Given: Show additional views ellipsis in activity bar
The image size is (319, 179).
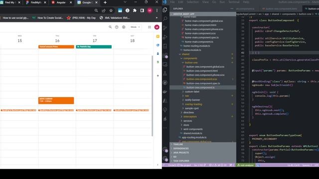Looking at the screenshot, I should (165, 128).
